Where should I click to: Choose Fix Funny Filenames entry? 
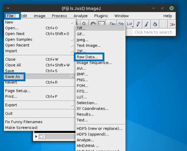(x=40, y=122)
